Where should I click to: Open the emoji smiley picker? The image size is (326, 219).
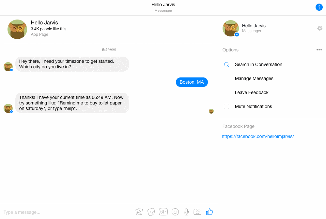[175, 212]
